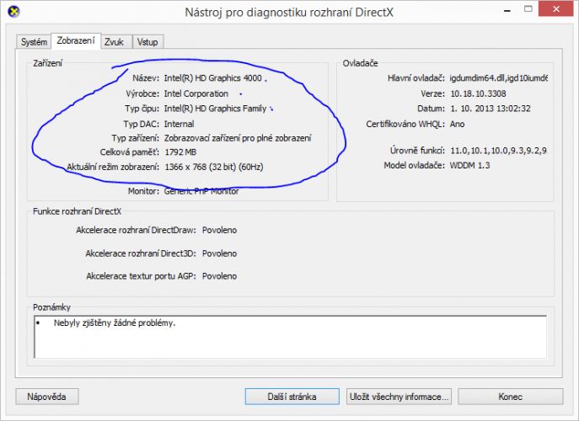Click the note Nebyly zjištěny žádné problémy
This screenshot has height=421, width=579.
[115, 323]
